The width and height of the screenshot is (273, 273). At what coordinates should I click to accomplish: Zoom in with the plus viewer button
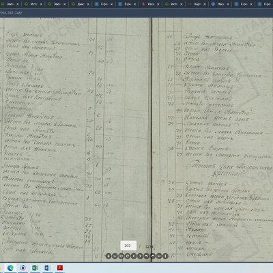point(109,256)
